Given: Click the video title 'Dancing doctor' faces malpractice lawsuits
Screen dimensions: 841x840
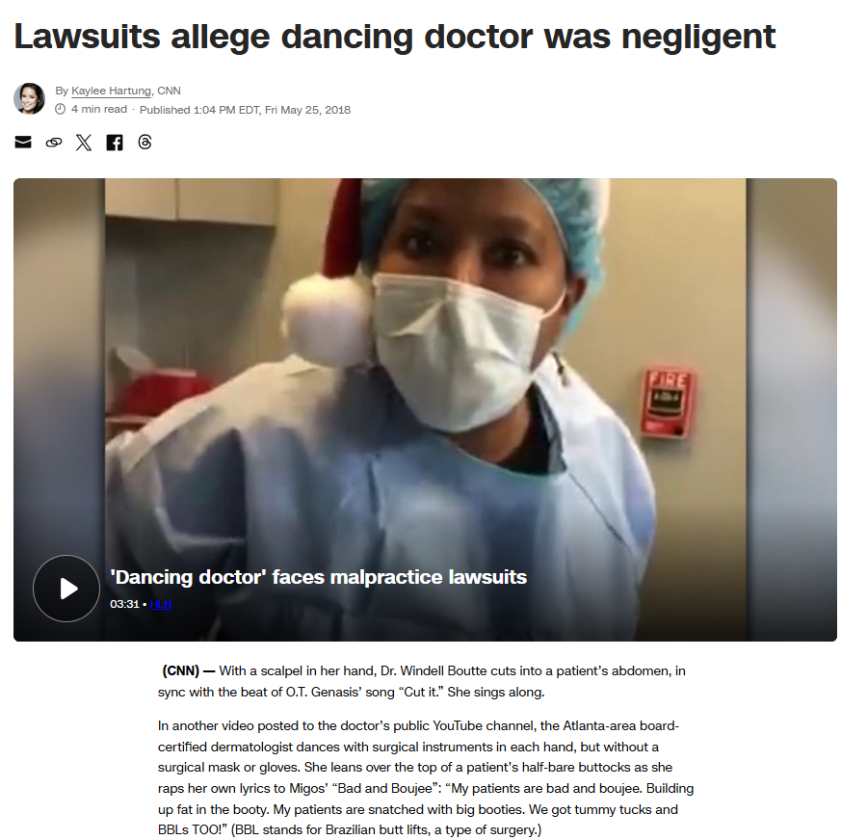Looking at the screenshot, I should click(x=319, y=577).
